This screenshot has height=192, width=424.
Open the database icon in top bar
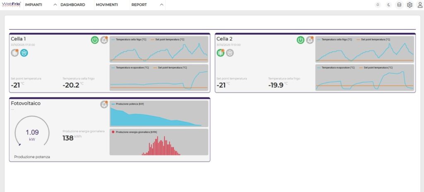point(399,5)
